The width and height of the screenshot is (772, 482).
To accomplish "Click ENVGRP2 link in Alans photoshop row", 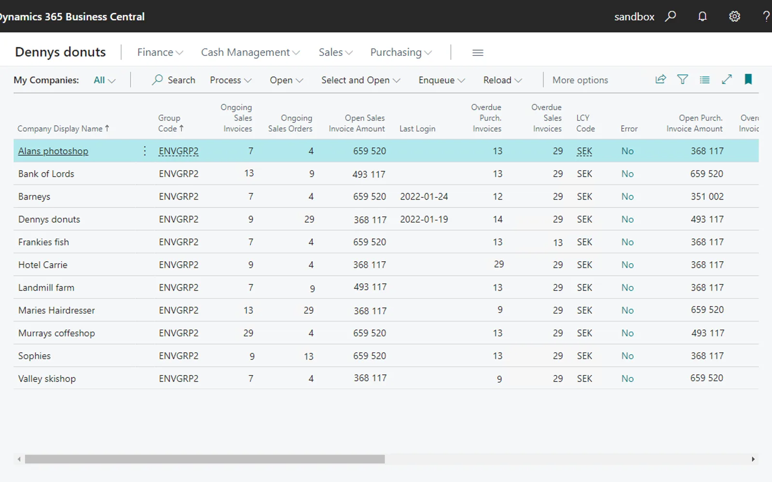I will [x=179, y=151].
